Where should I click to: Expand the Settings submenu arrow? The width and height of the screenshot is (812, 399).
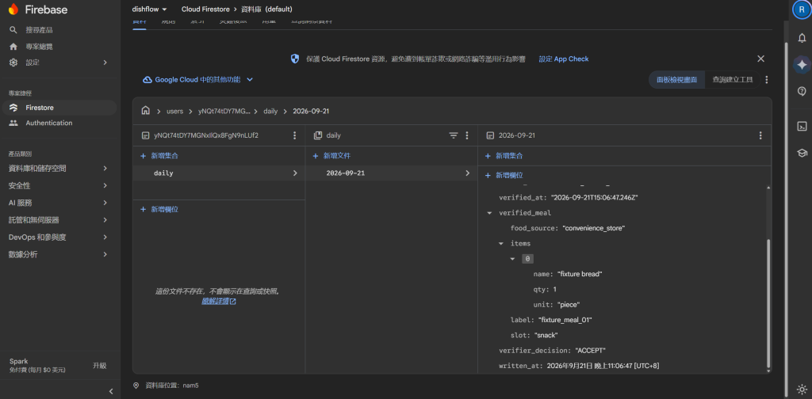[x=105, y=63]
